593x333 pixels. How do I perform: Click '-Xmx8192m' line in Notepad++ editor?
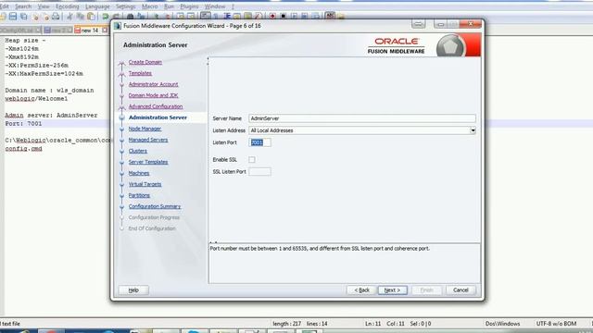click(x=22, y=57)
